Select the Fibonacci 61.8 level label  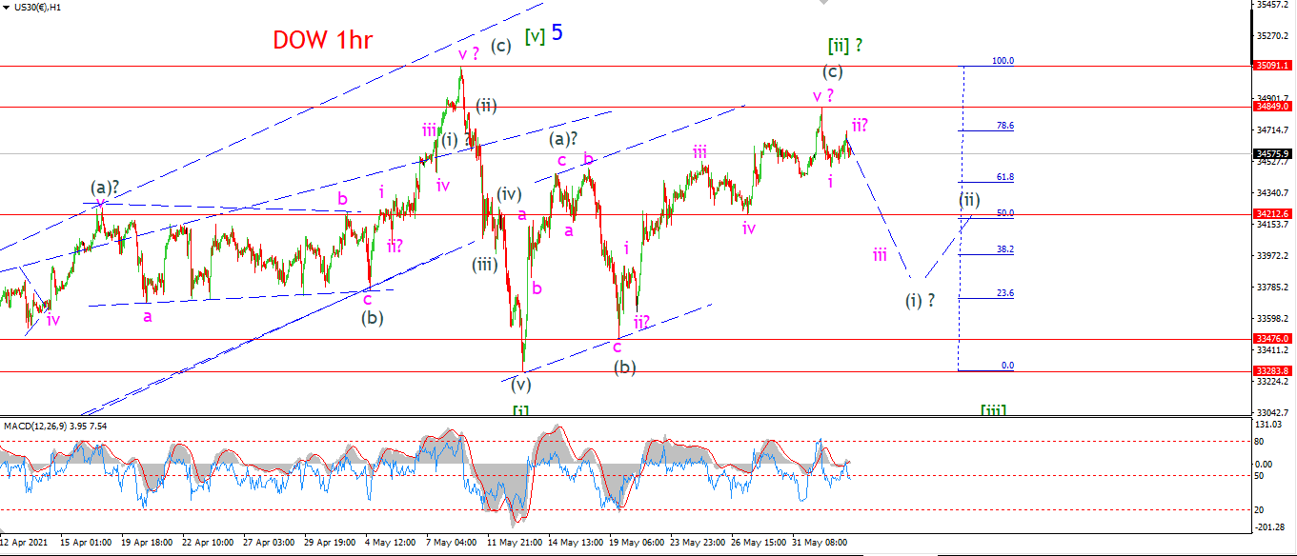1004,177
